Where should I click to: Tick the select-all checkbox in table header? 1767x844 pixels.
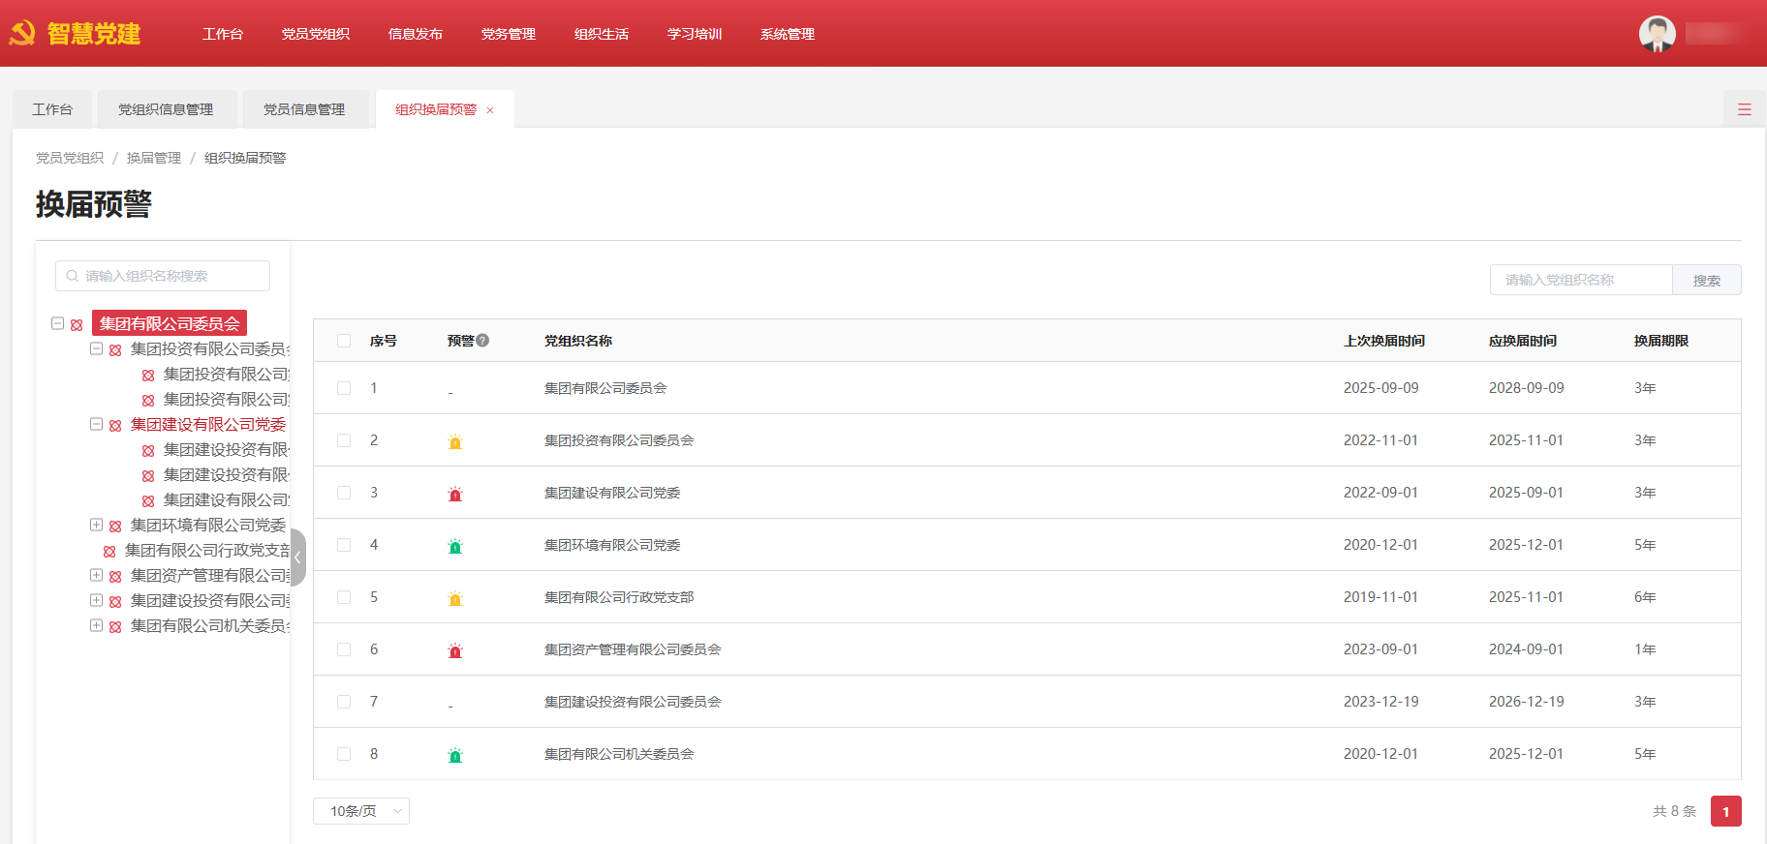tap(344, 341)
